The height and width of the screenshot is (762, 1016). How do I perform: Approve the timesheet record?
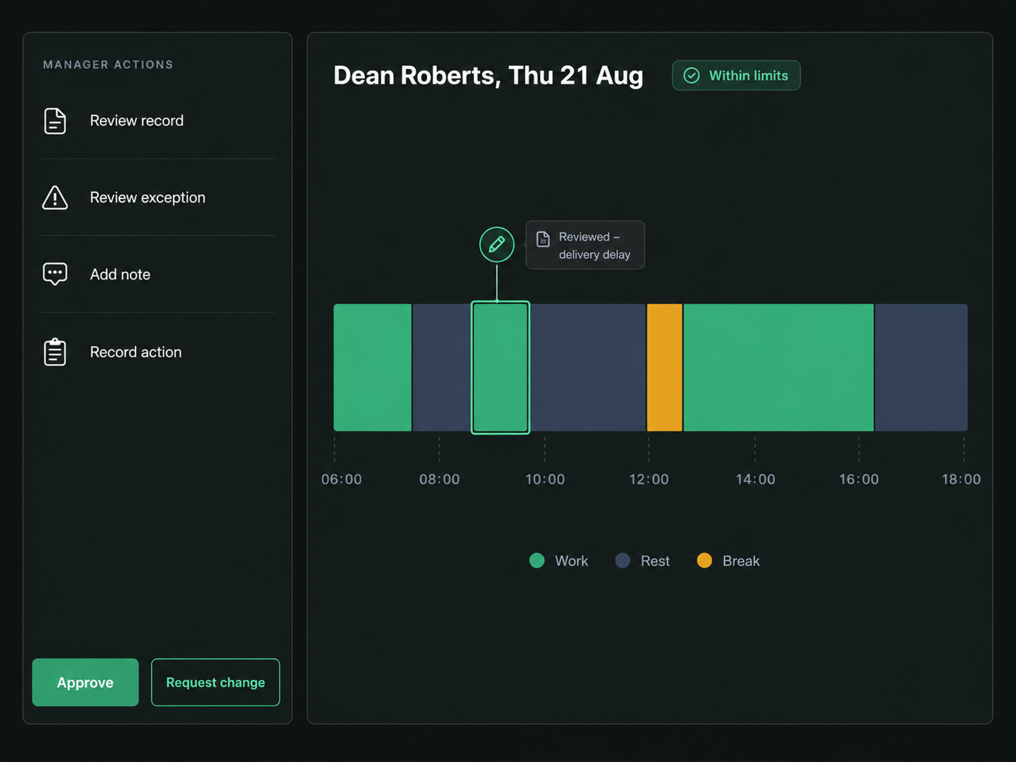click(x=85, y=682)
